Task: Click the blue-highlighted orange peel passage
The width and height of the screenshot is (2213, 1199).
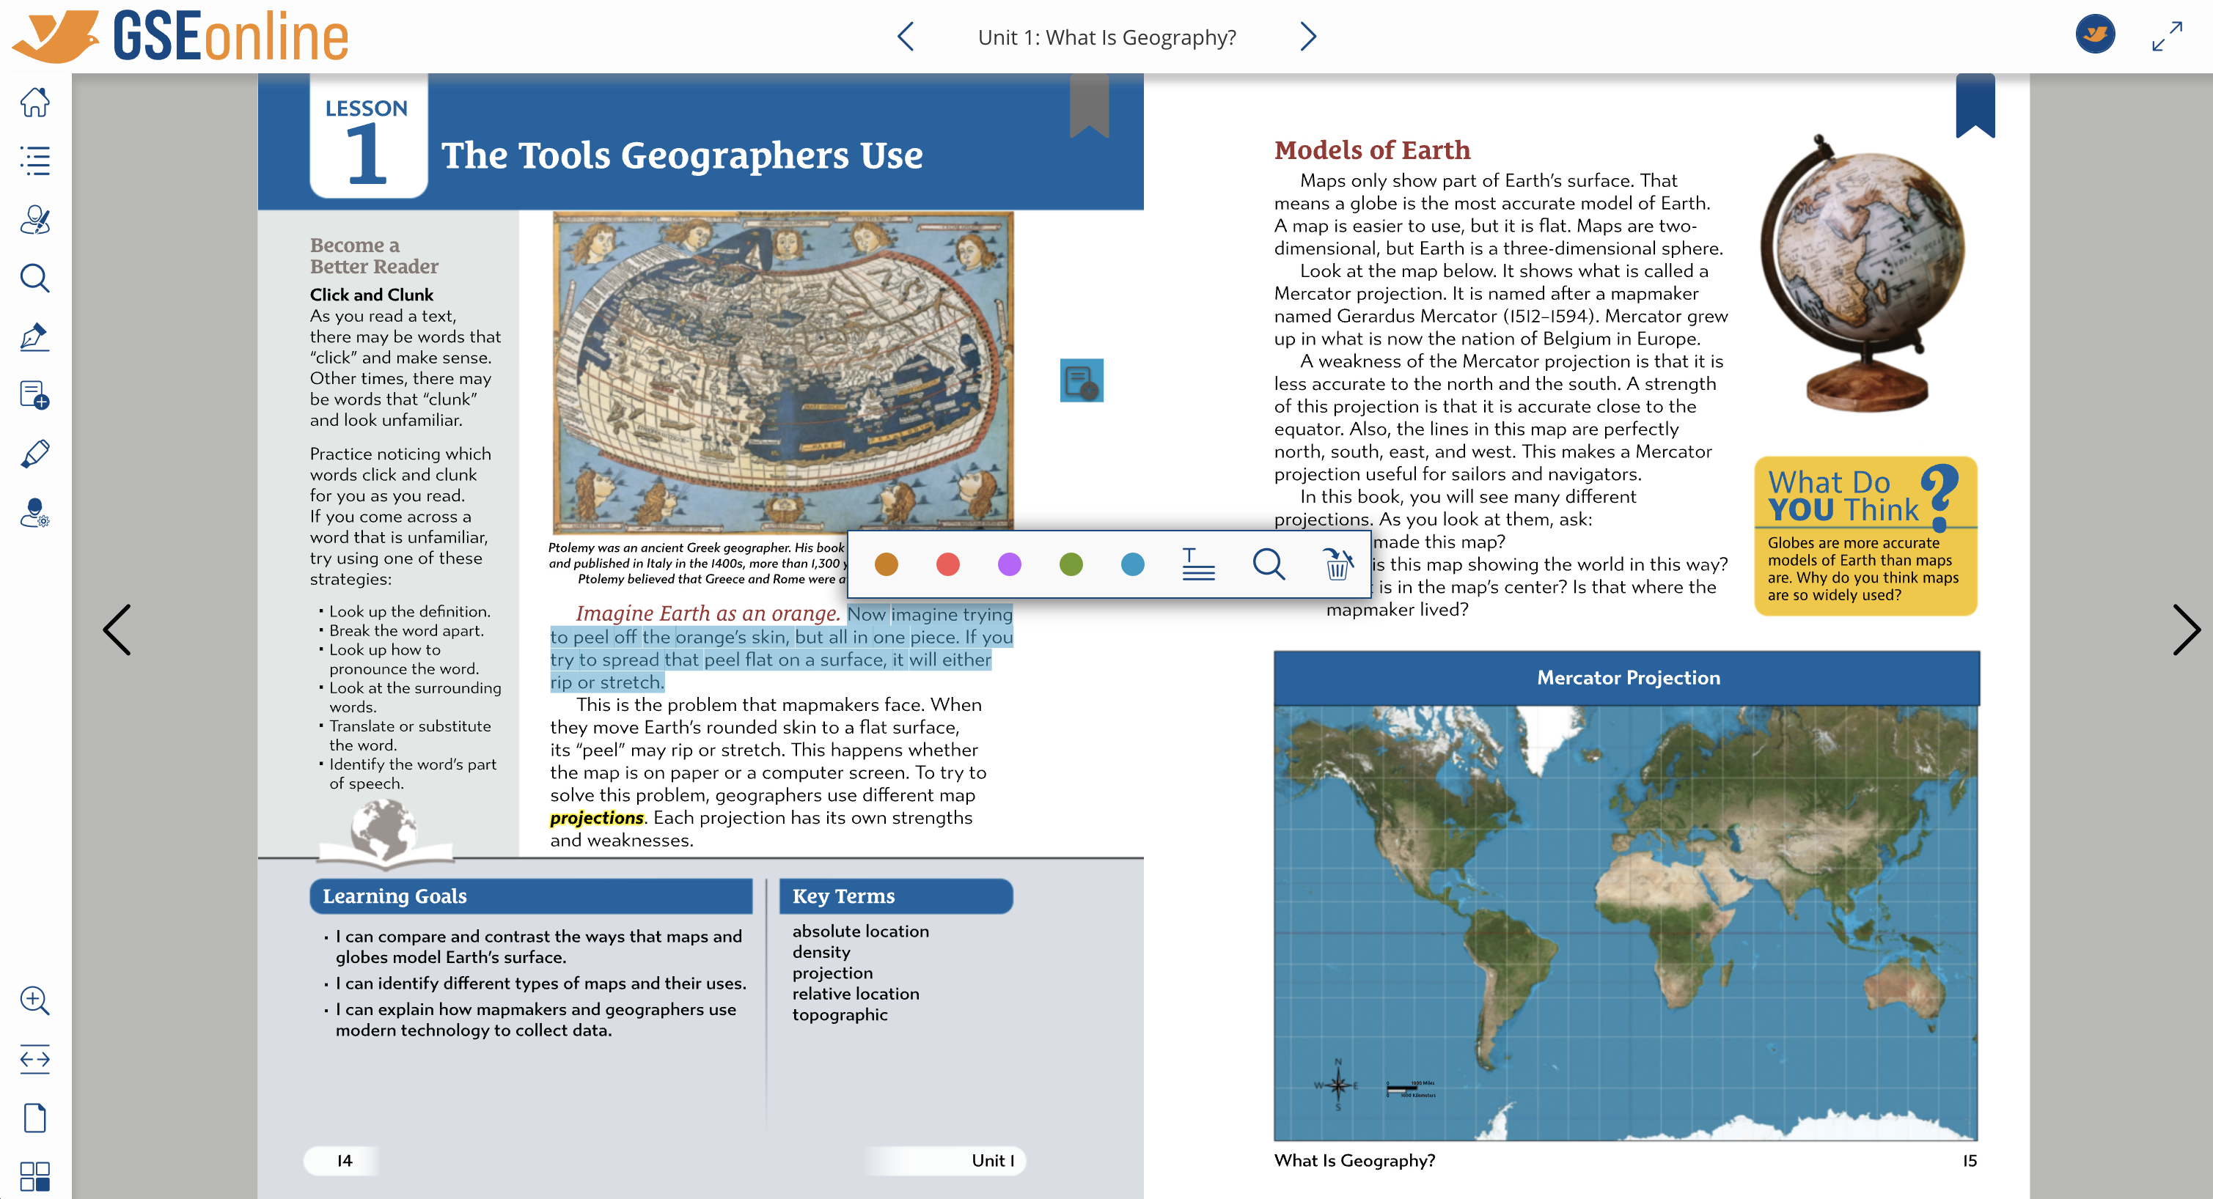Action: point(781,649)
